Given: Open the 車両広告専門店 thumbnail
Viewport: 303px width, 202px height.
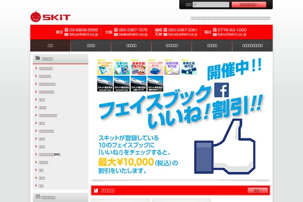Looking at the screenshot, I should coord(189,67).
